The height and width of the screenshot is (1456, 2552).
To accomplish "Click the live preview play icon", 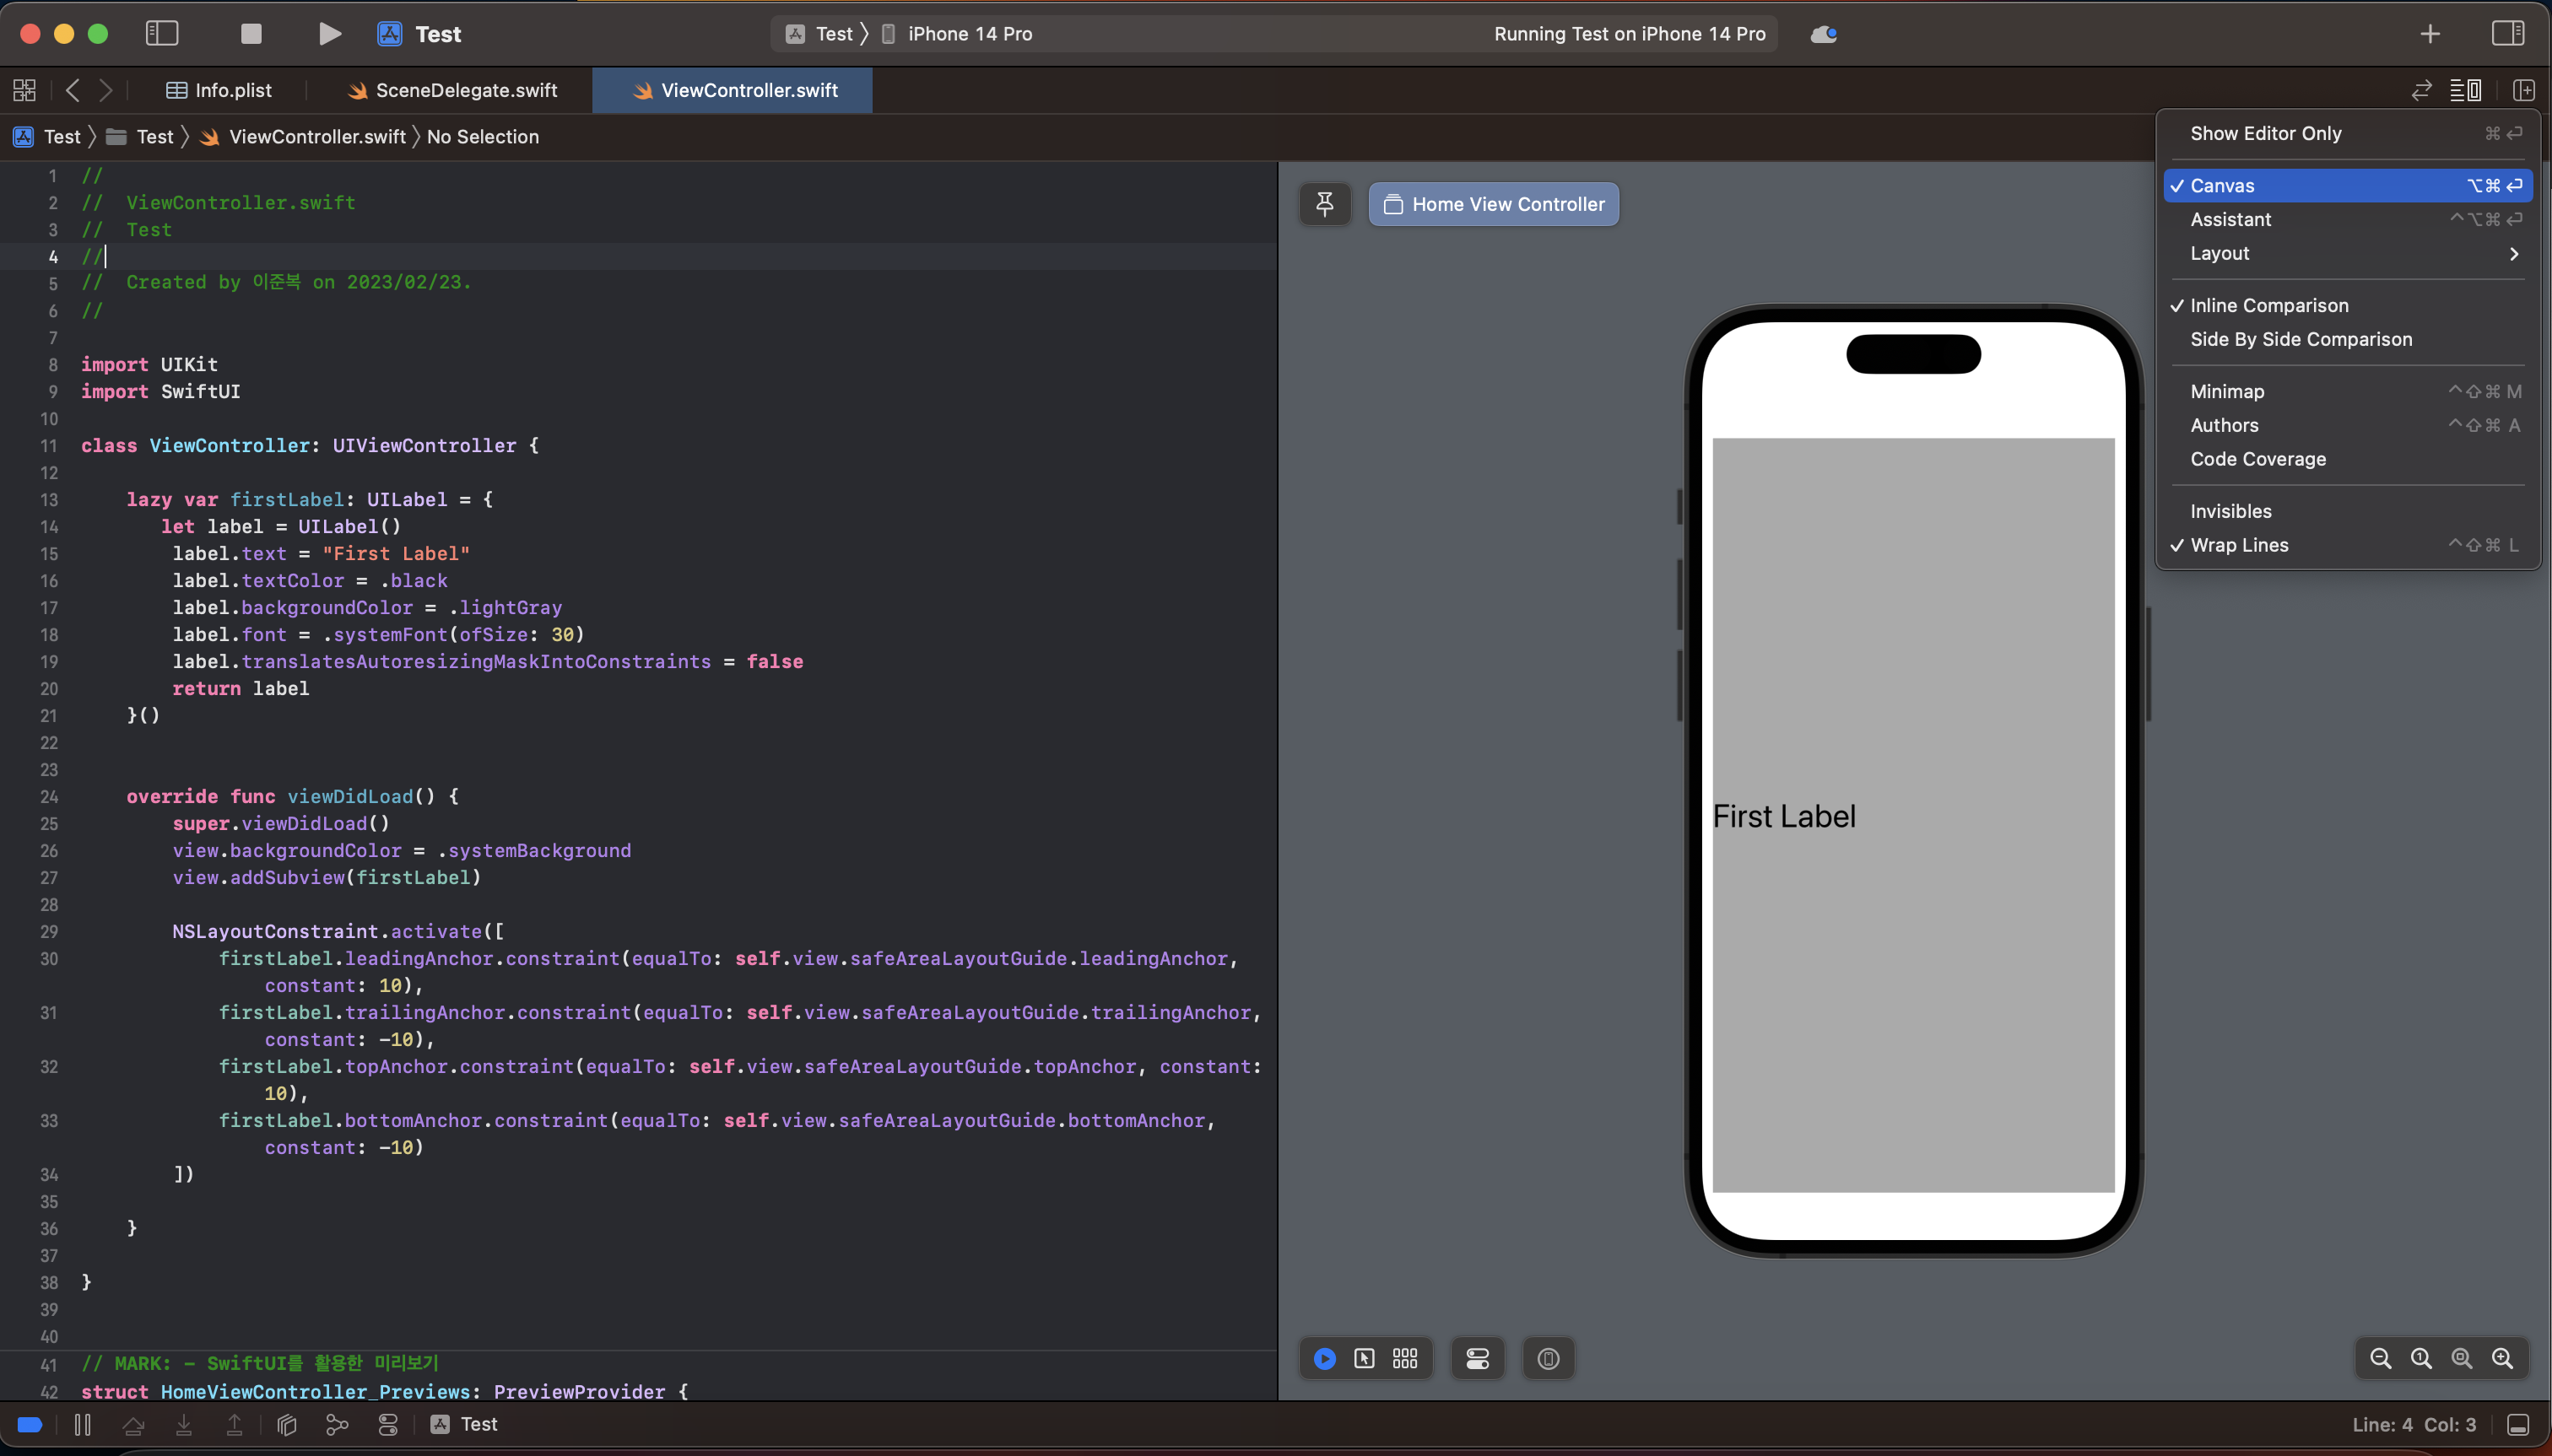I will click(1324, 1358).
